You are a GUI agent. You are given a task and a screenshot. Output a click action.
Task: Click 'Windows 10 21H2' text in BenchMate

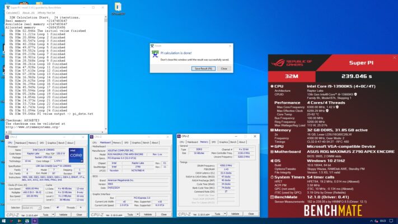tap(325, 161)
